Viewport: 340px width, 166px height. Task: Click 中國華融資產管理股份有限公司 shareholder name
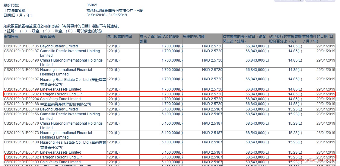[65, 104]
